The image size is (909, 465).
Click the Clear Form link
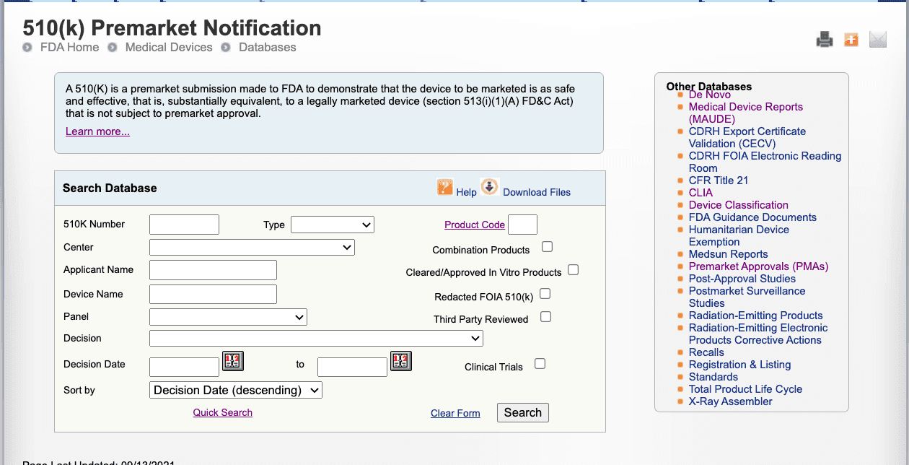[x=455, y=413]
